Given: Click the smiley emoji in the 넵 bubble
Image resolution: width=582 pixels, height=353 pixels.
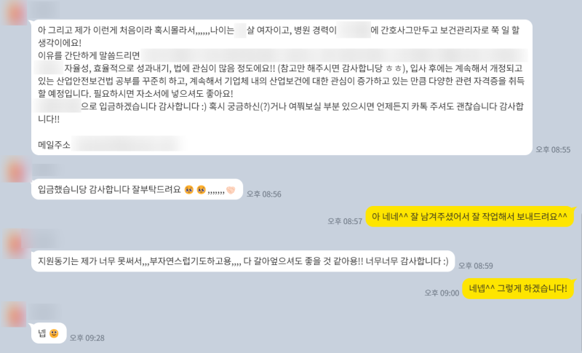Looking at the screenshot, I should click(54, 333).
